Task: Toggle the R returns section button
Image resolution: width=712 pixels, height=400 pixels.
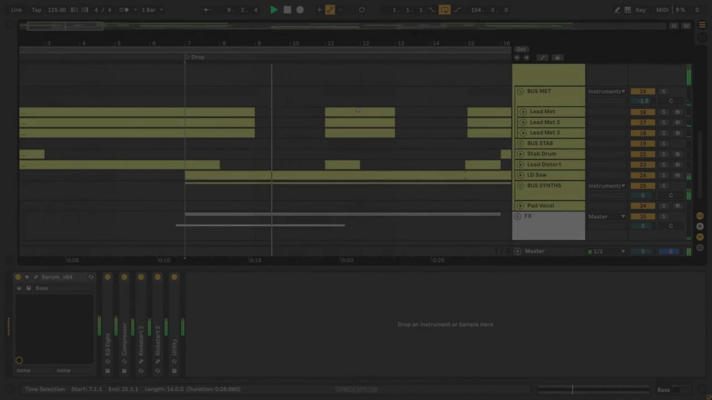Action: point(700,226)
